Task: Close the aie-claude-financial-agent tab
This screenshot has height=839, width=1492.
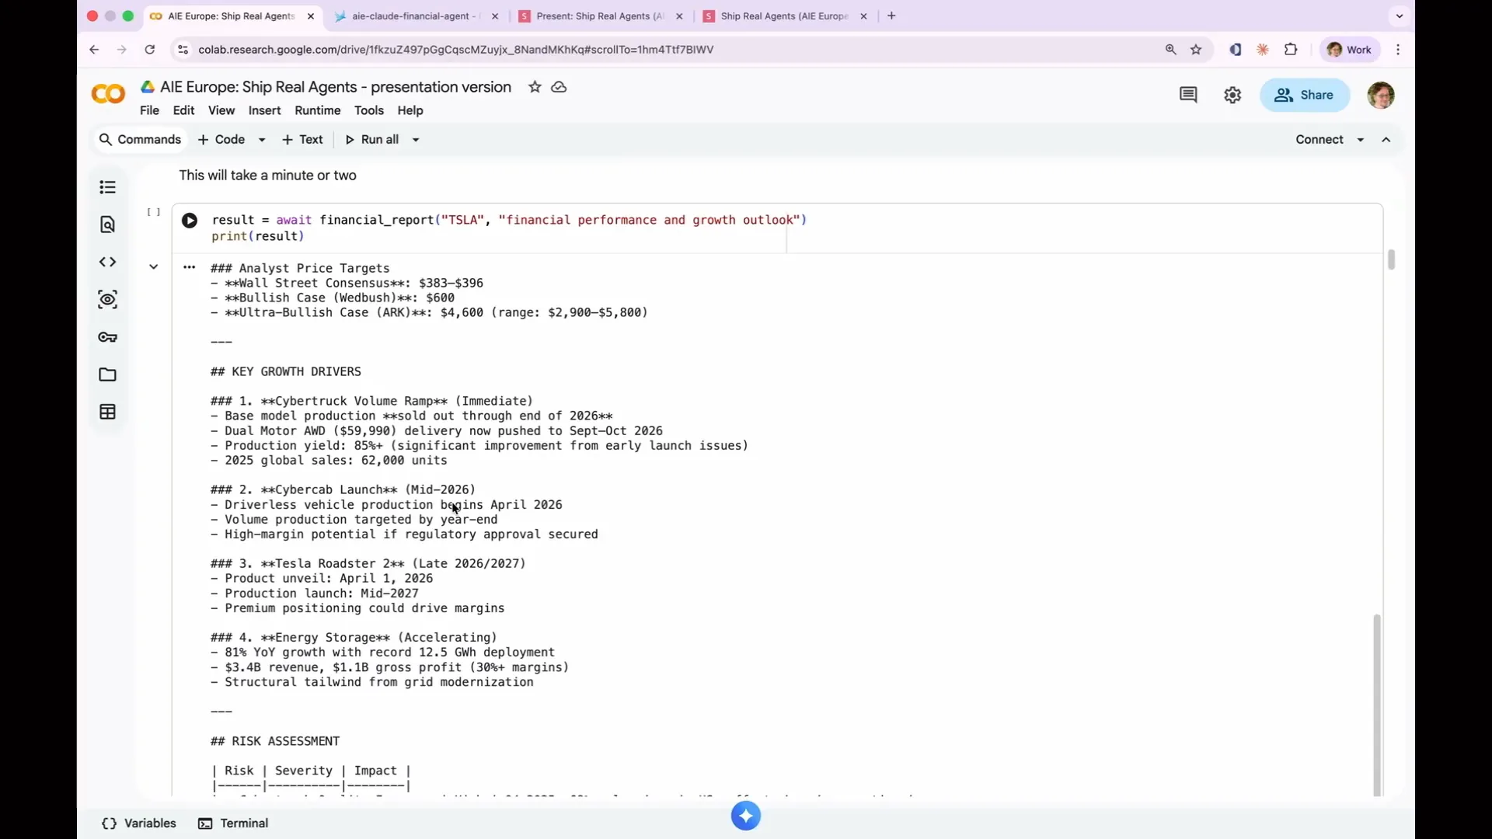Action: click(495, 16)
